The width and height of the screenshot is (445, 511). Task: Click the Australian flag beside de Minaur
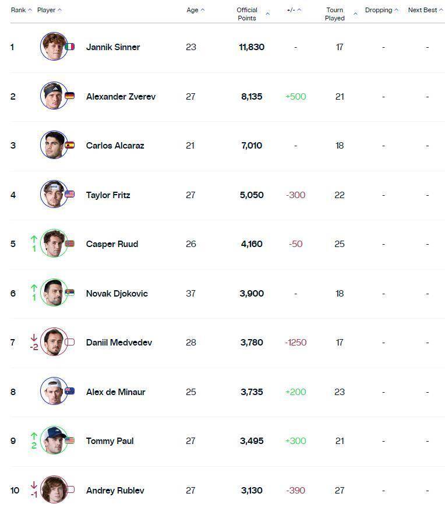coord(70,392)
